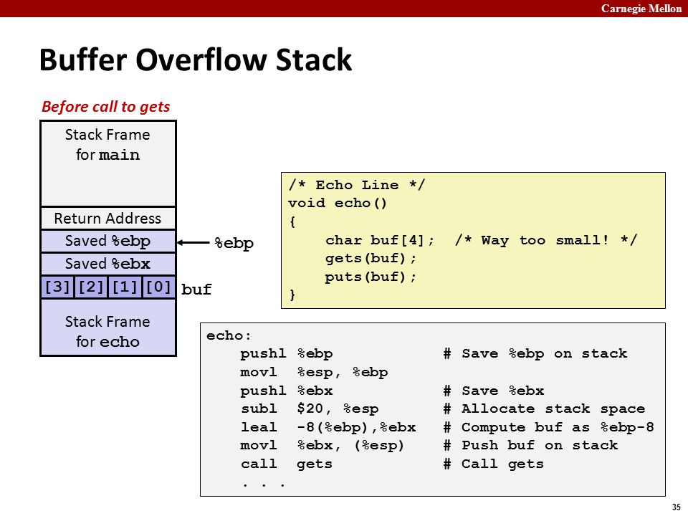688x516 pixels.
Task: Select the 'Return Address' stack cell
Action: [108, 218]
